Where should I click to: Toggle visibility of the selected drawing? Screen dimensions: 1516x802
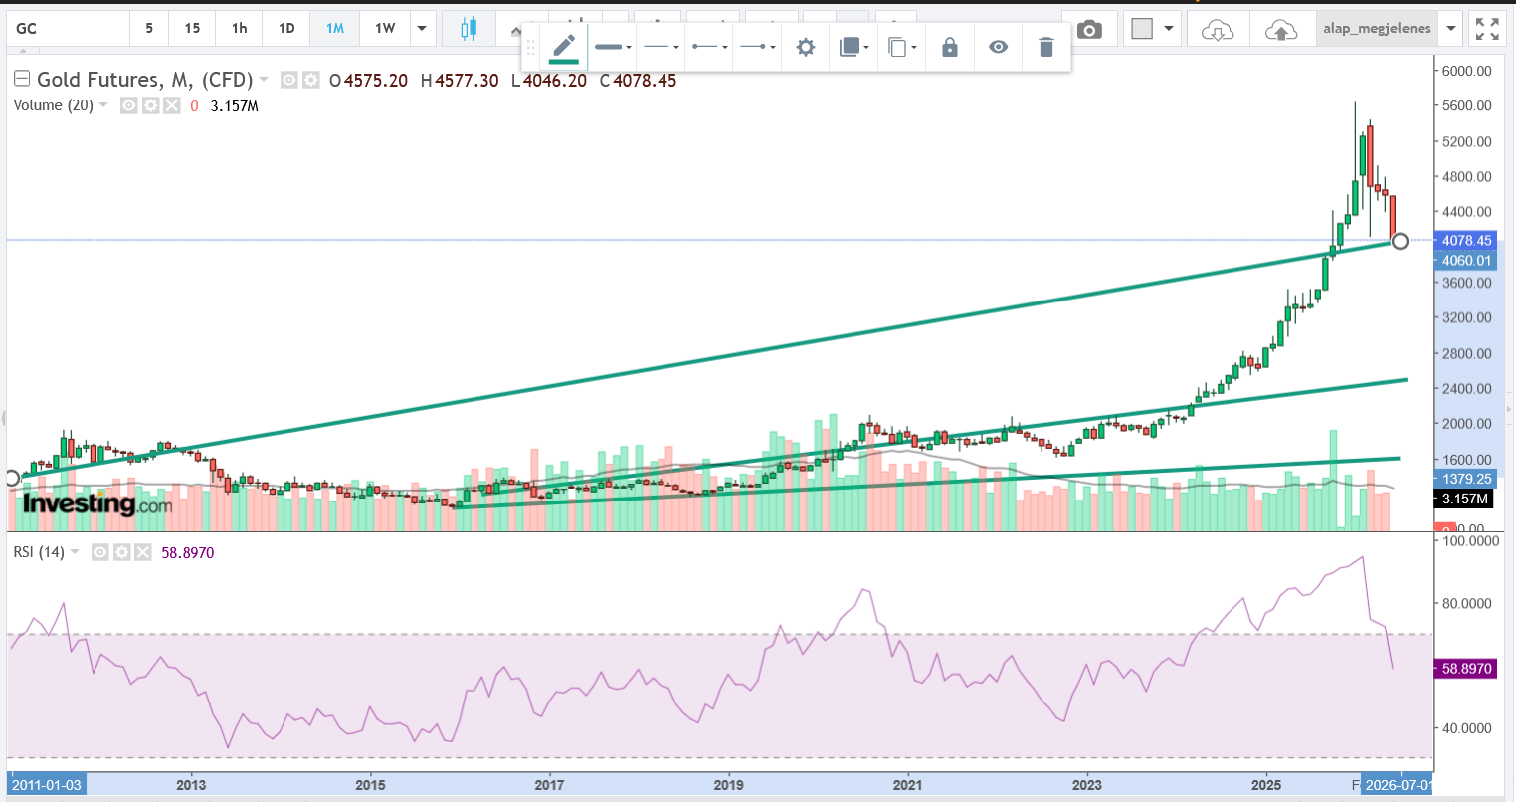click(998, 47)
